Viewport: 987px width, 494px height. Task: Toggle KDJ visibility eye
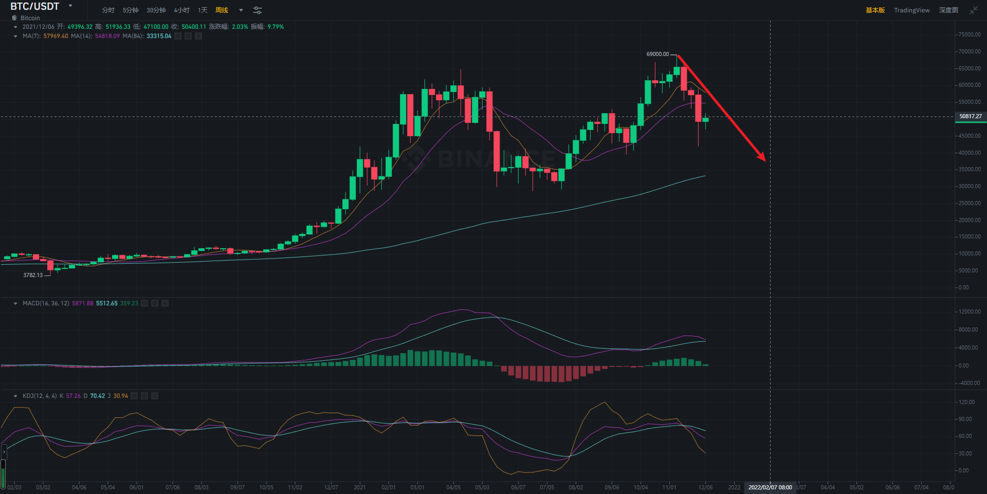click(134, 396)
